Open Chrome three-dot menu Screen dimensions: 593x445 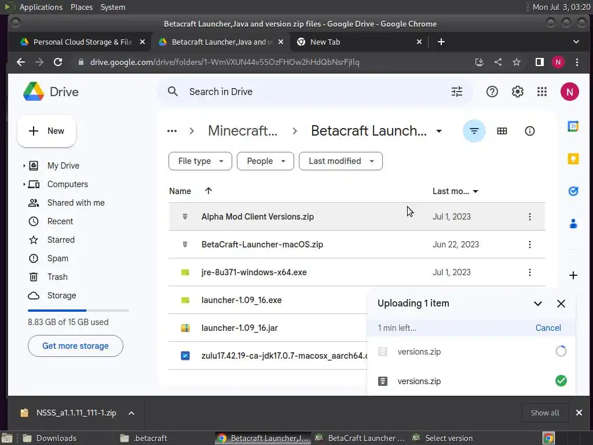click(577, 62)
